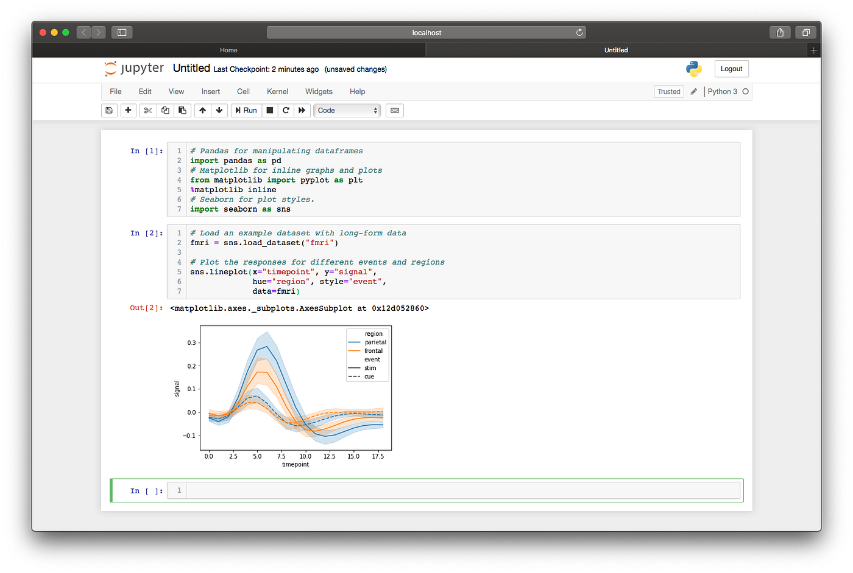The height and width of the screenshot is (573, 853).
Task: Open the cell type dropdown showing Code
Action: pos(347,110)
